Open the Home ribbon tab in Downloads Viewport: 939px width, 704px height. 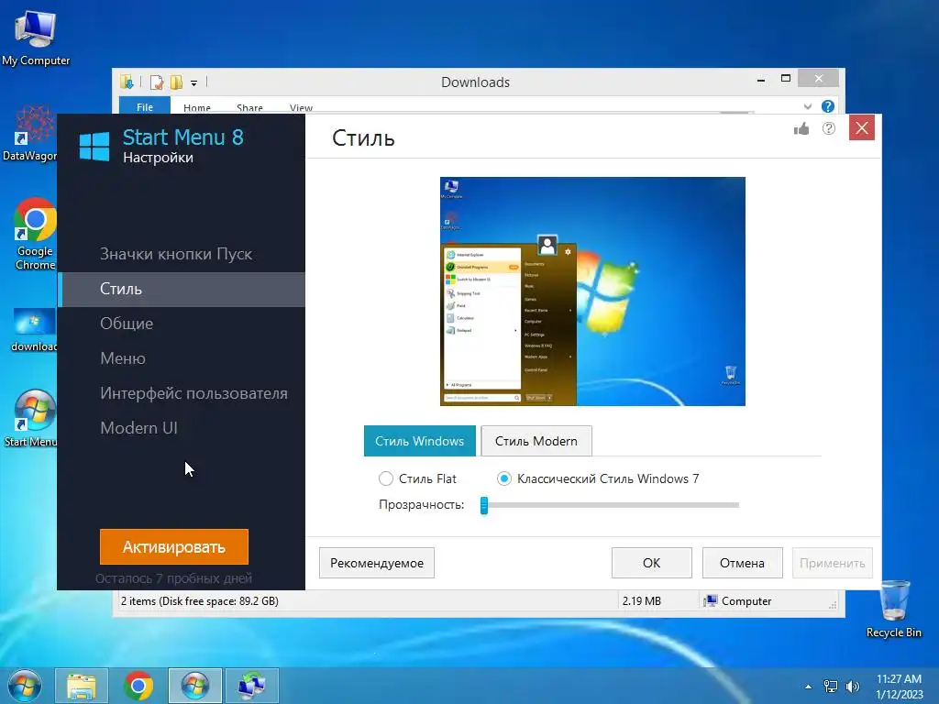(197, 108)
